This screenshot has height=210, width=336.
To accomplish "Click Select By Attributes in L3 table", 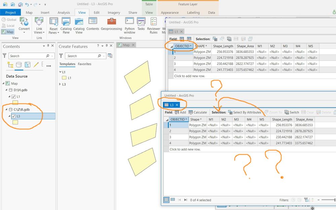I will click(x=245, y=112).
